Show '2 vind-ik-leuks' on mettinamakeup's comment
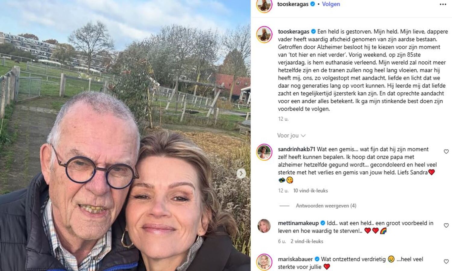452x271 pixels. (x=307, y=241)
